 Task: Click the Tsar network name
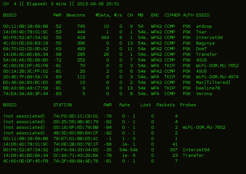[x=201, y=32]
